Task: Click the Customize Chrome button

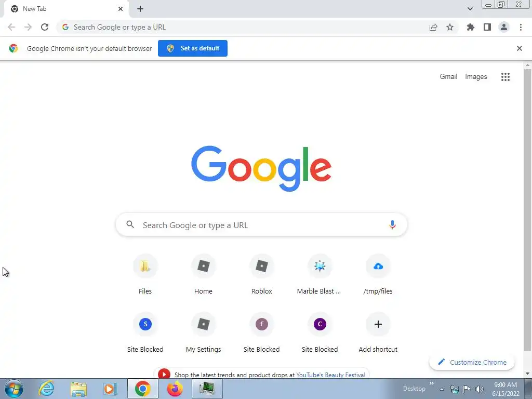Action: [x=472, y=362]
